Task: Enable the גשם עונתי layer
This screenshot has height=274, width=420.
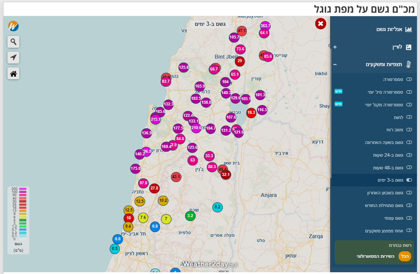Action: [409, 218]
